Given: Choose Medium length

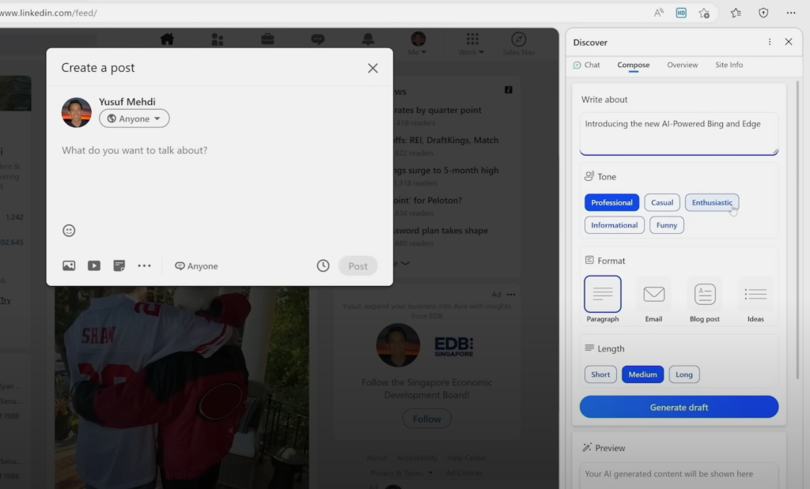Looking at the screenshot, I should pos(642,374).
